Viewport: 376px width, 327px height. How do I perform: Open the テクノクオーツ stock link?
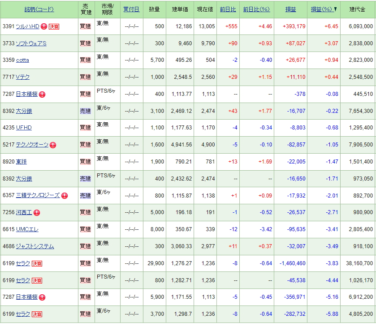(x=32, y=145)
